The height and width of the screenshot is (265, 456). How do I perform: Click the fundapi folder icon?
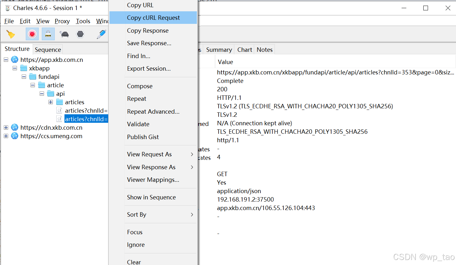[33, 77]
